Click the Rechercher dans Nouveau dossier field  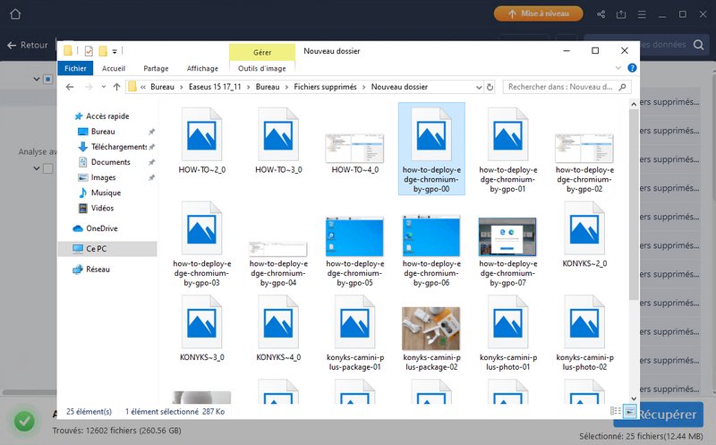pyautogui.click(x=567, y=87)
